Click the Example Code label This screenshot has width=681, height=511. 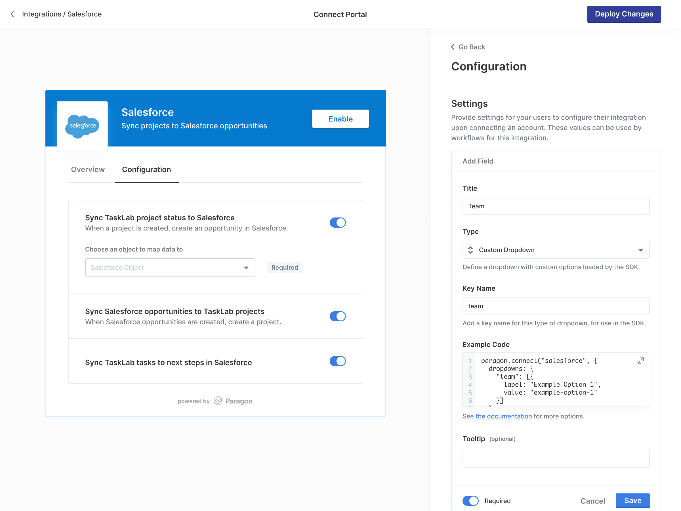click(486, 344)
